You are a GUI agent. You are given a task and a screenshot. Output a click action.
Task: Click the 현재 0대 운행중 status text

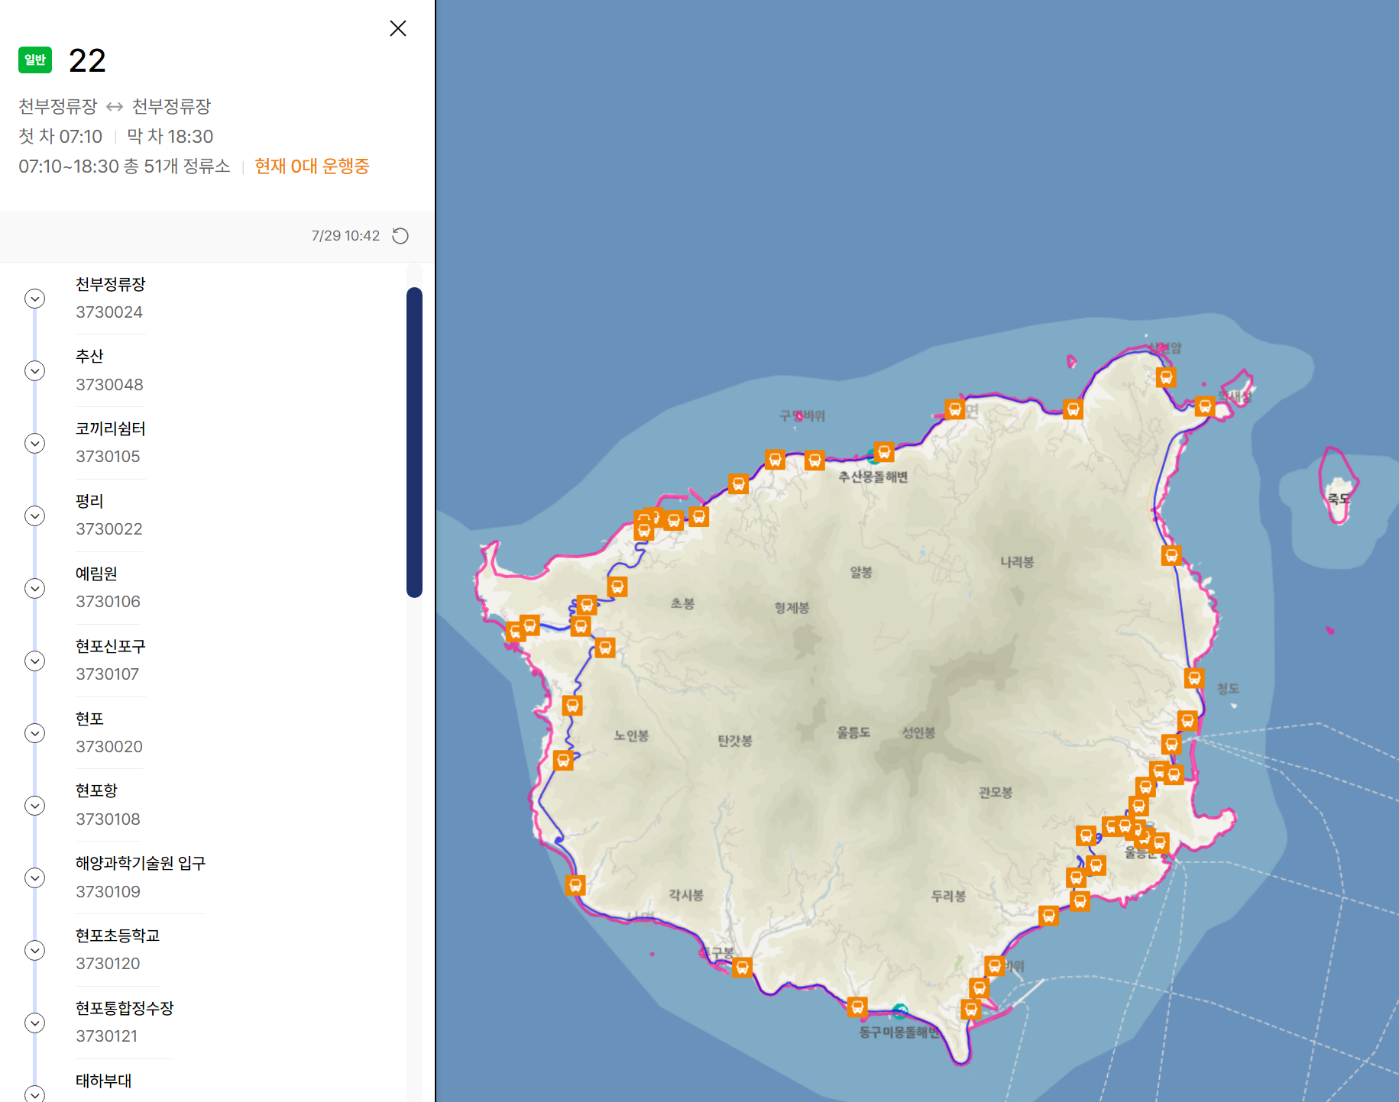(312, 166)
